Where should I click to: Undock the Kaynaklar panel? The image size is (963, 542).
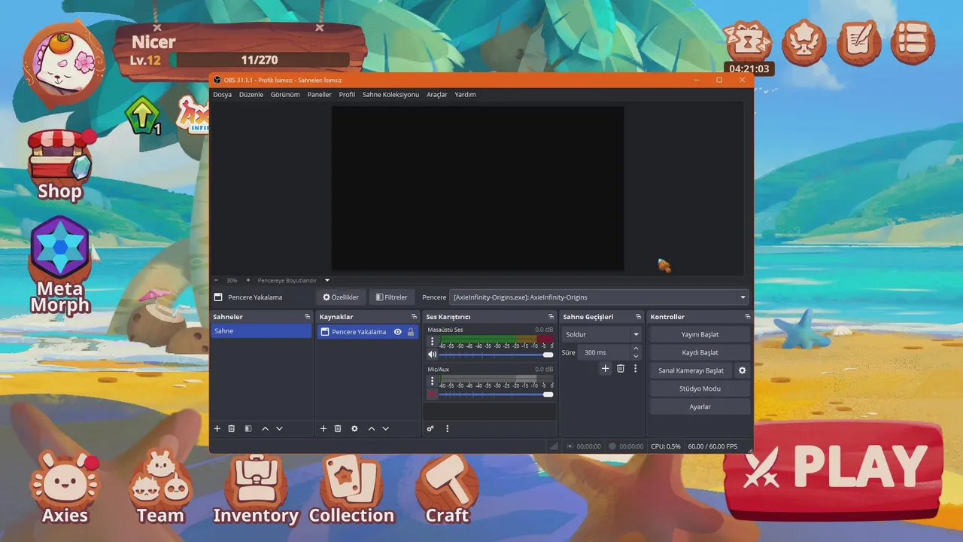pyautogui.click(x=414, y=317)
